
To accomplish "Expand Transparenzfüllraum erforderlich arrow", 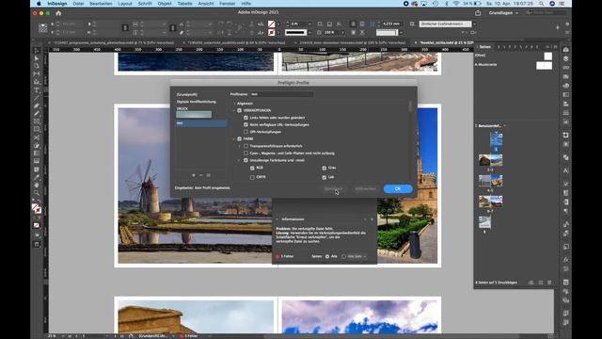I will (x=240, y=146).
